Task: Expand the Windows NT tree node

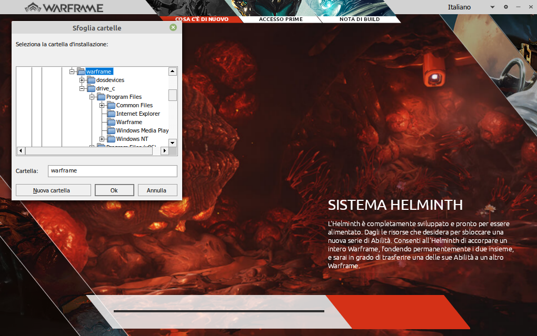Action: pos(102,139)
